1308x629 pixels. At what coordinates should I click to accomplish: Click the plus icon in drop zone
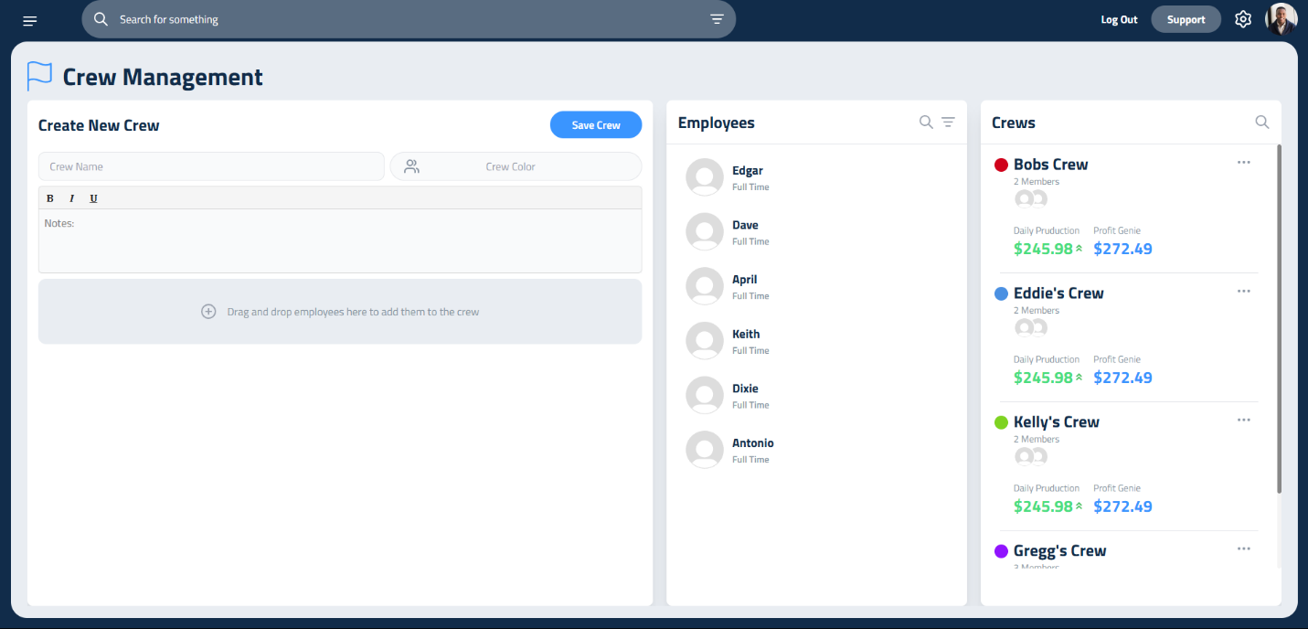tap(208, 312)
